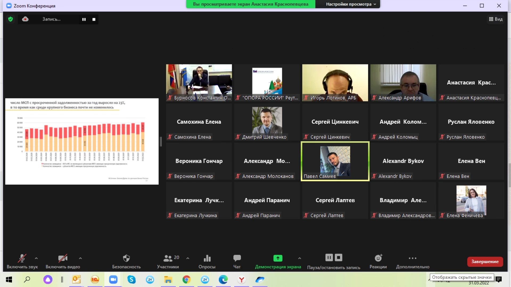Open Yandex Browser from the taskbar

[x=241, y=280]
